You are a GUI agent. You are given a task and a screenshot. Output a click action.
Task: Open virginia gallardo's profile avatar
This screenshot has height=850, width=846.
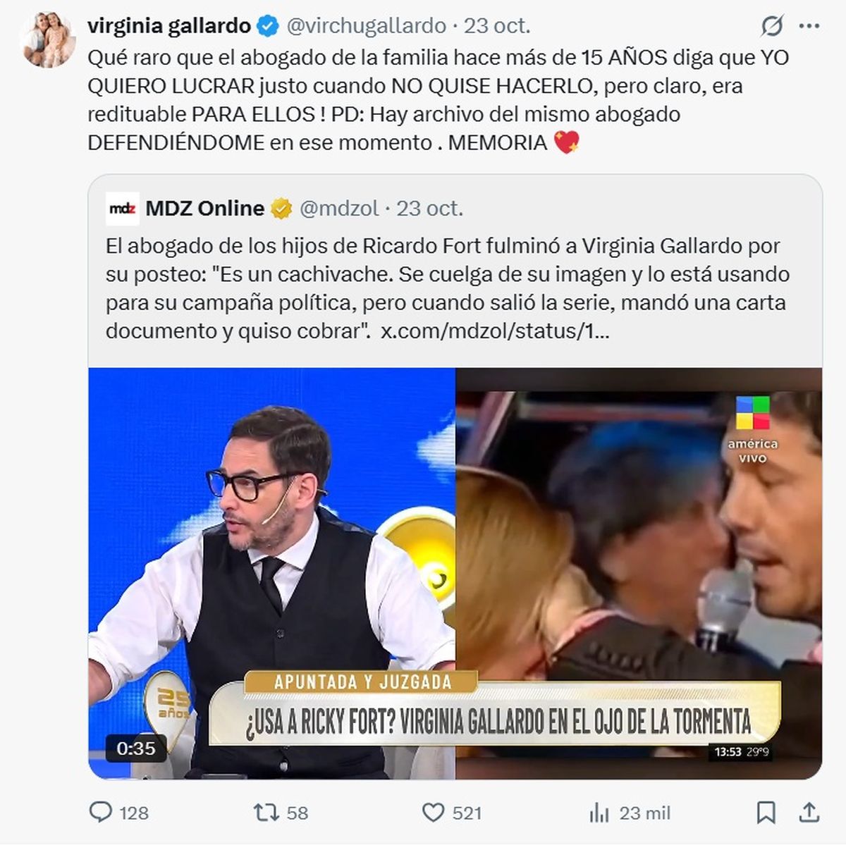(x=49, y=39)
